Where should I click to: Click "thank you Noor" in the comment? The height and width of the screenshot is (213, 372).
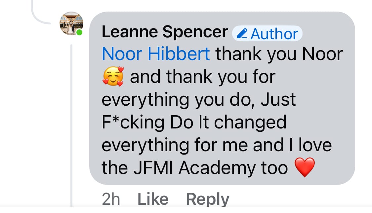279,54
